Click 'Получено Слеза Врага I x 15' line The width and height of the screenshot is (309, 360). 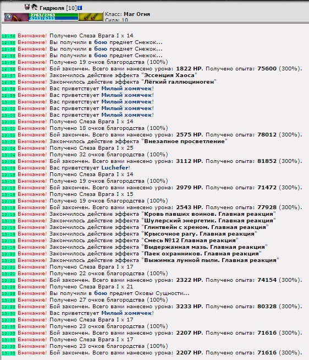pos(91,194)
